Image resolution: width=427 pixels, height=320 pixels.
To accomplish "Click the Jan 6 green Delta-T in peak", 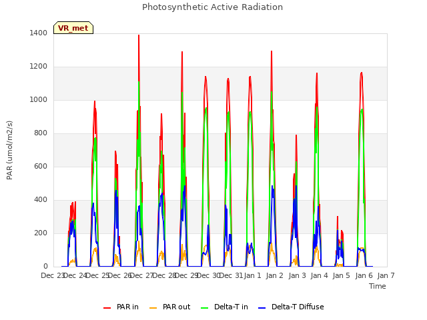I will point(362,109).
